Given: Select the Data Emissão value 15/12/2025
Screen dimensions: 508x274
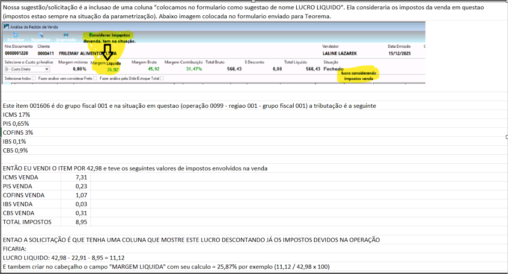Looking at the screenshot, I should tap(400, 53).
